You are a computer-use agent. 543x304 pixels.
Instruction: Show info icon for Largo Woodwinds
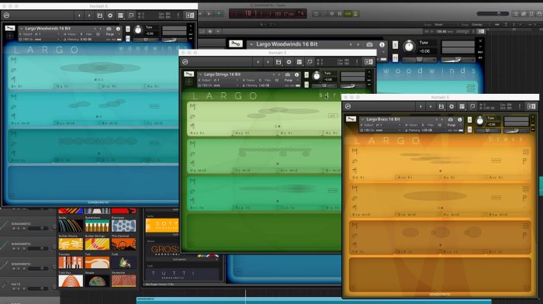(x=118, y=29)
